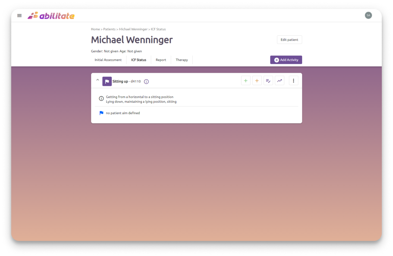Collapse the Sitting up activity card
This screenshot has width=393, height=256.
click(97, 80)
